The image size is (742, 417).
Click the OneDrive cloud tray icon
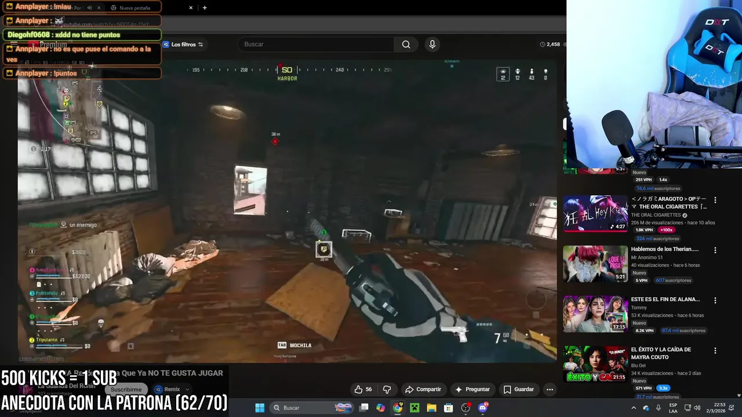[x=646, y=408]
